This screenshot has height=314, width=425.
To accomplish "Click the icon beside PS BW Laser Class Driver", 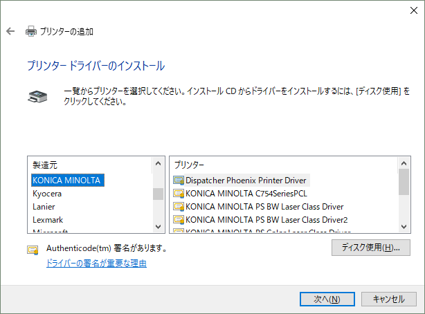I will point(179,206).
